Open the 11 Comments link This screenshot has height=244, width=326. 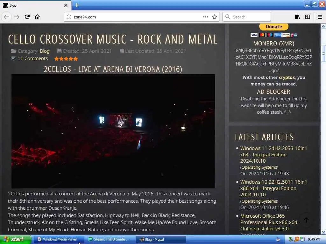click(x=32, y=58)
